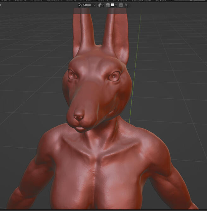Open the Compositing workspace tab

pos(120,1)
